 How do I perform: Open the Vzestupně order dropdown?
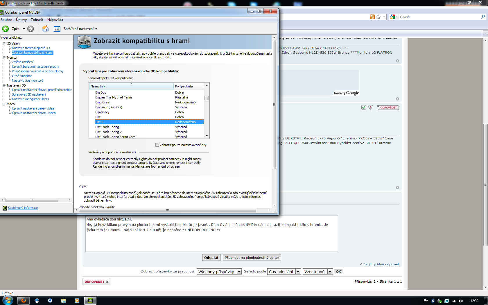[x=317, y=272]
